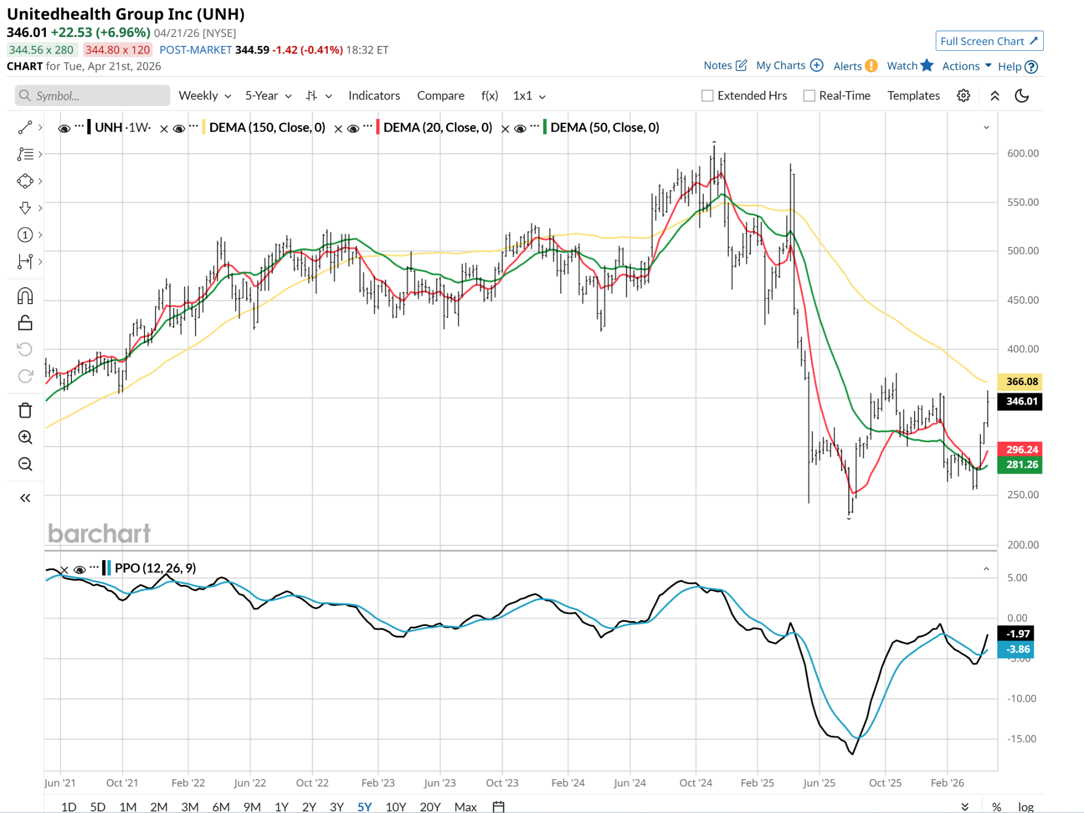
Task: Click the zoom in magnifier icon
Action: pyautogui.click(x=25, y=437)
